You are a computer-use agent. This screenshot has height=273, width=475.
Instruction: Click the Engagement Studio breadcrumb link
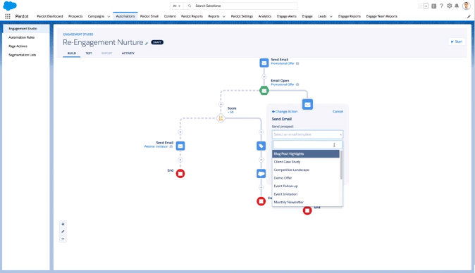tap(78, 34)
